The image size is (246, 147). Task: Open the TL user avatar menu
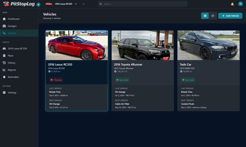(240, 4)
